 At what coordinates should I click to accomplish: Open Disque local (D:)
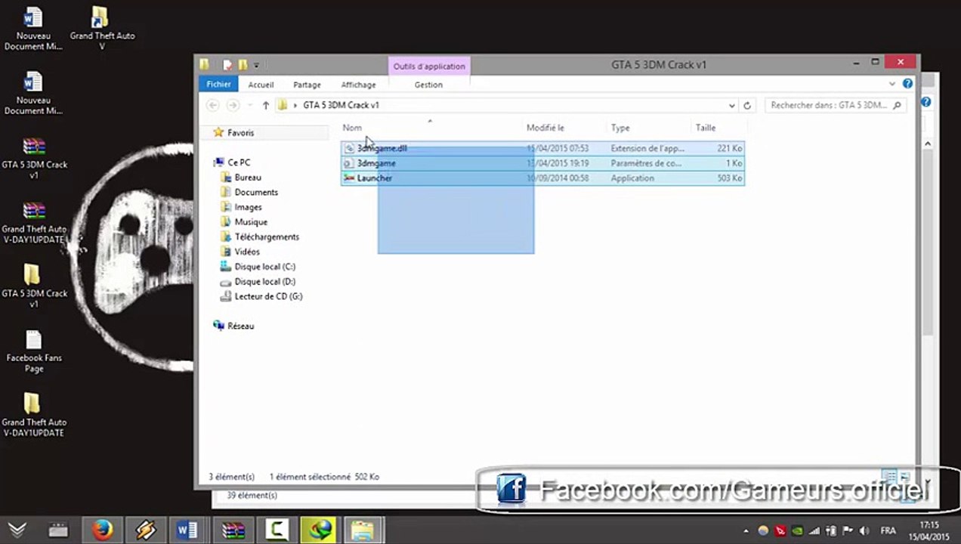[x=264, y=282]
